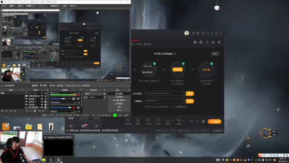Viewport: 289px width, 163px height.
Task: Move source down with arrow button
Action: point(43,111)
